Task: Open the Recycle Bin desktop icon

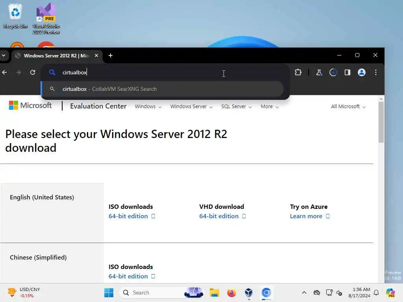Action: [x=15, y=16]
